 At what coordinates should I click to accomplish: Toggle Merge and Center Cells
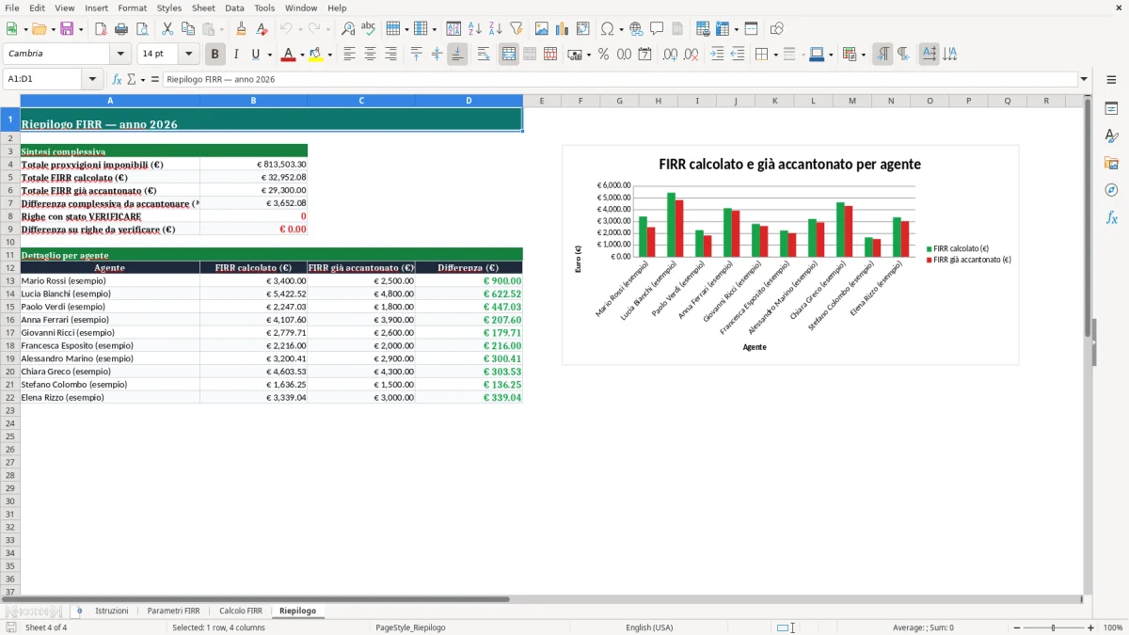[x=509, y=54]
